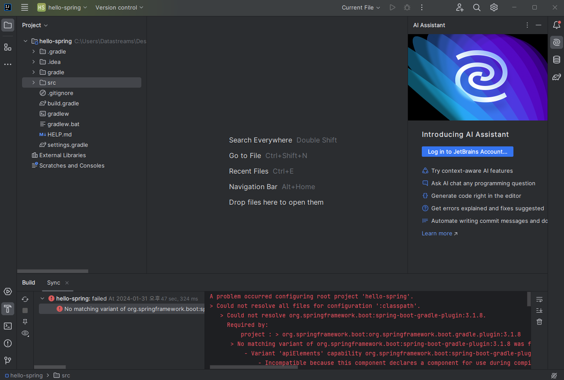This screenshot has height=380, width=564.
Task: Open the Gradle elephant tool window
Action: pyautogui.click(x=557, y=77)
